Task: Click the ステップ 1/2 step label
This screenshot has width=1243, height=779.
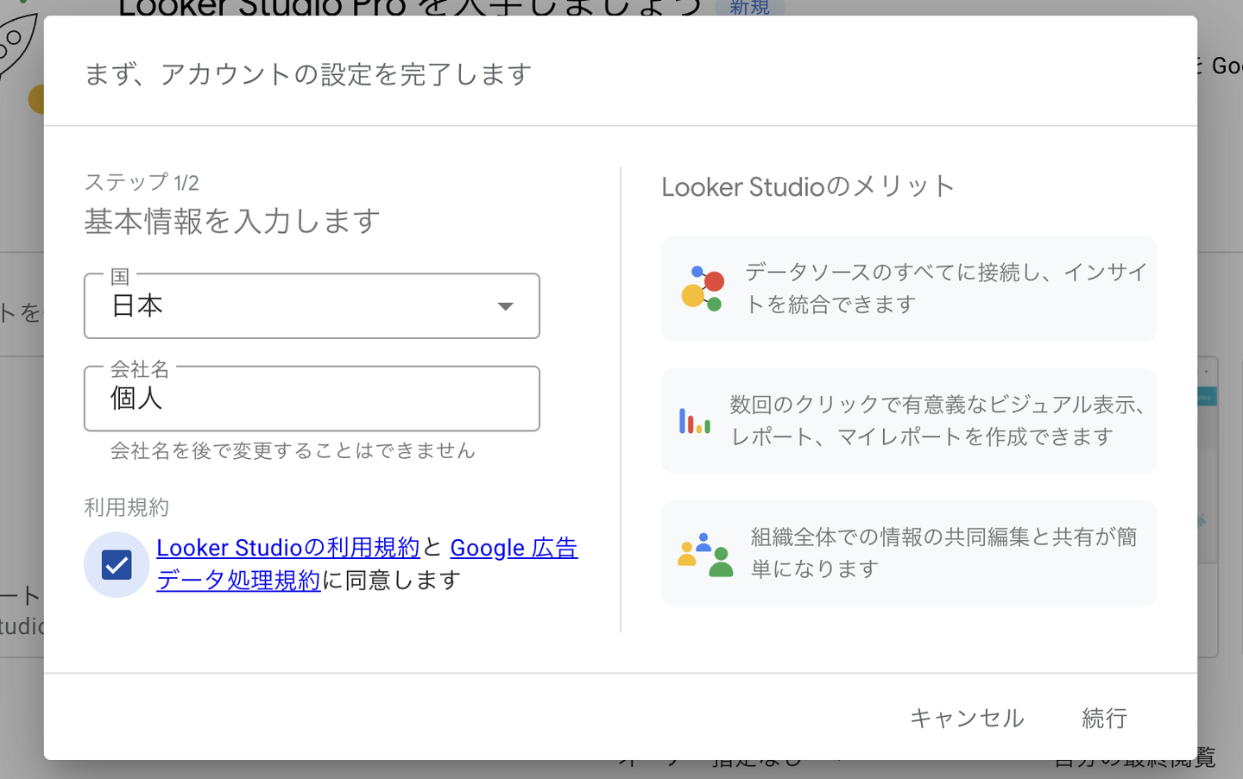Action: point(142,182)
